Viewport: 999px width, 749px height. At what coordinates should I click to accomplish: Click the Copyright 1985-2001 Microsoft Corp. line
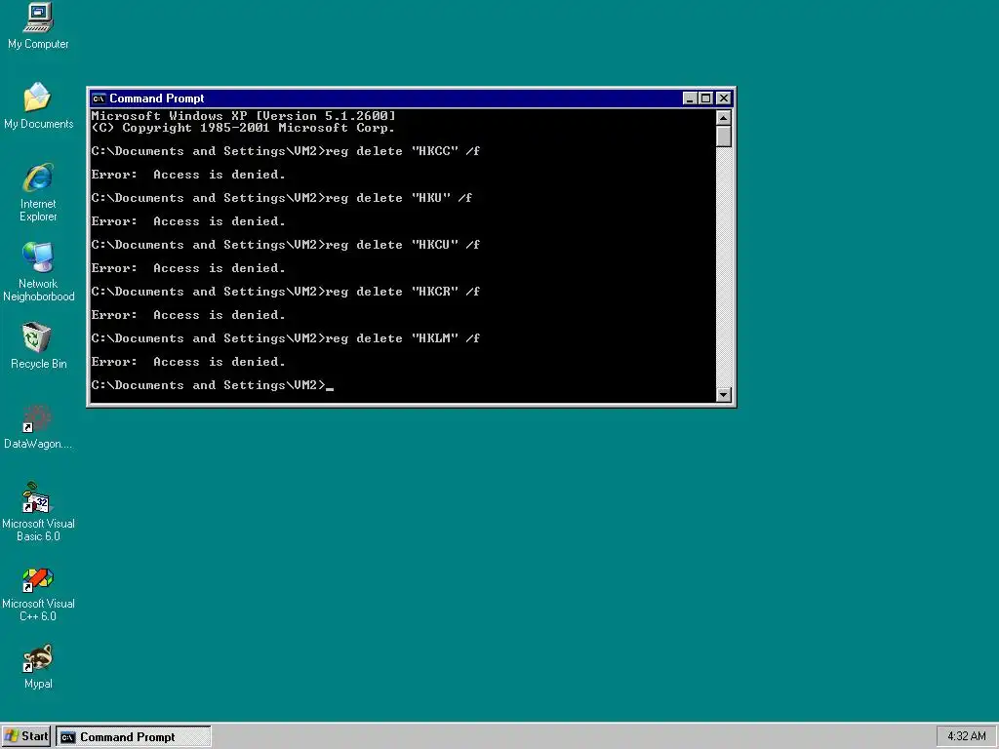point(243,128)
